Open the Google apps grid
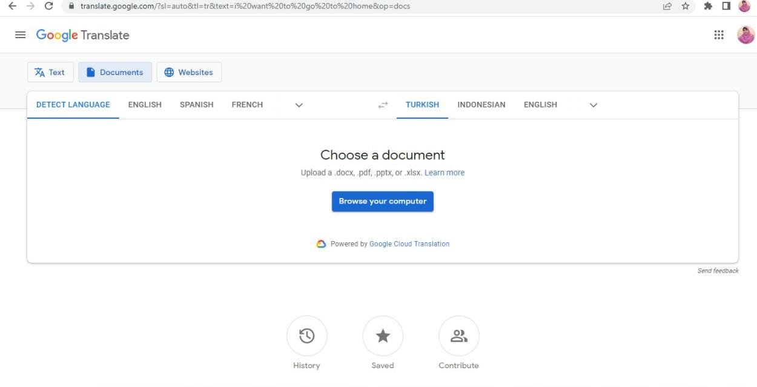757x387 pixels. pyautogui.click(x=719, y=35)
